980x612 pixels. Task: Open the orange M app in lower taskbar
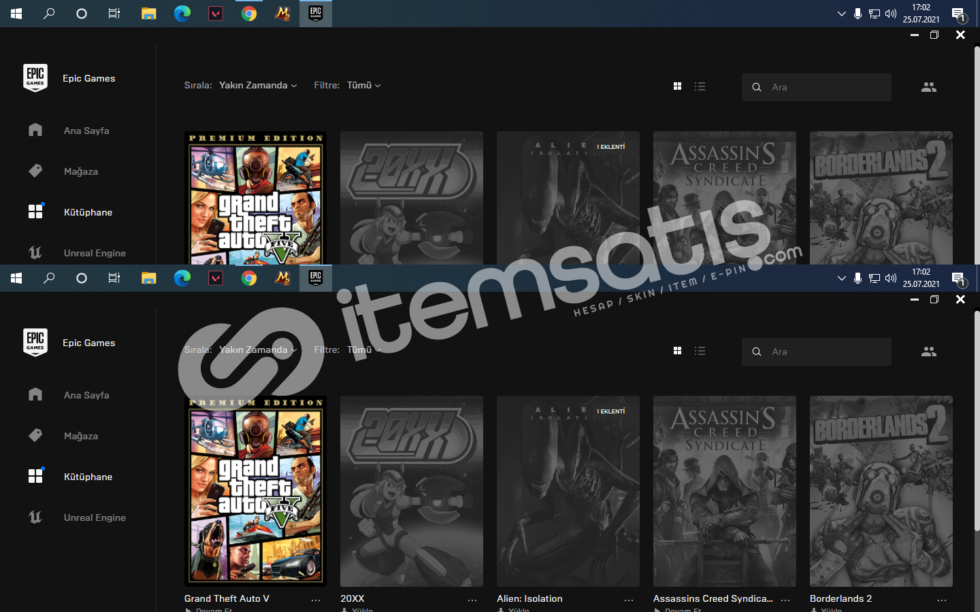[x=282, y=278]
